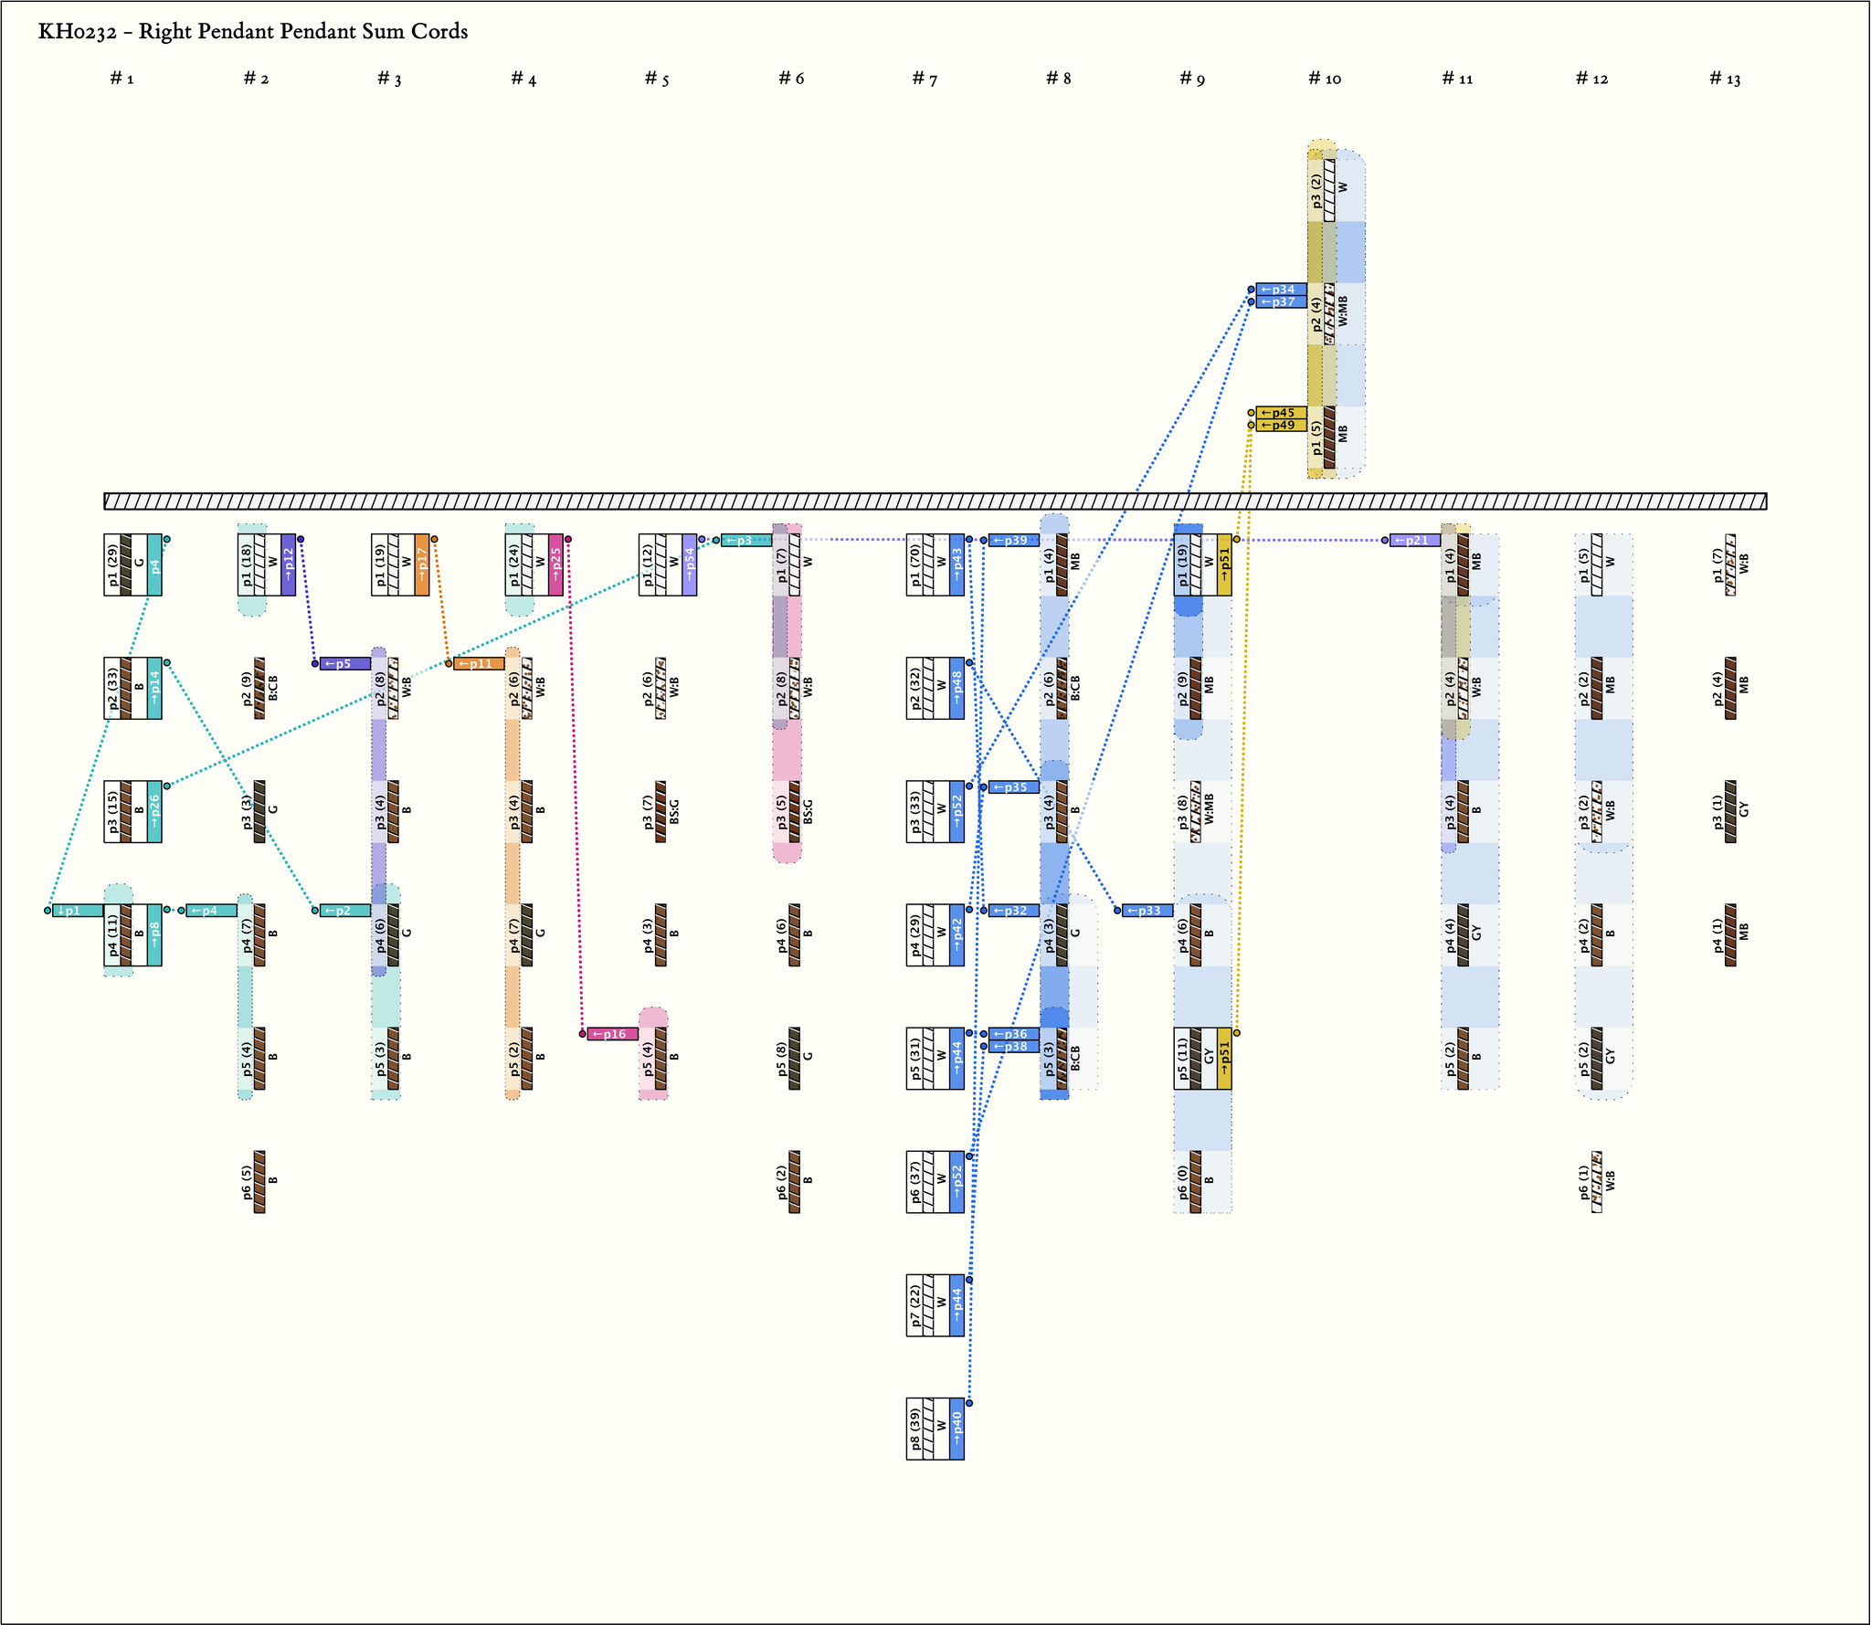Select the blue →p40 arrow label
The height and width of the screenshot is (1625, 1871).
click(x=957, y=1429)
